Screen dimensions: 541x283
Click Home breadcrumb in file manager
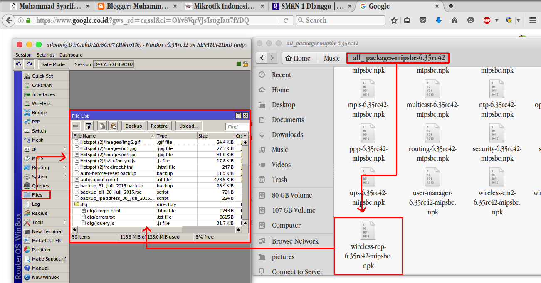tap(298, 58)
